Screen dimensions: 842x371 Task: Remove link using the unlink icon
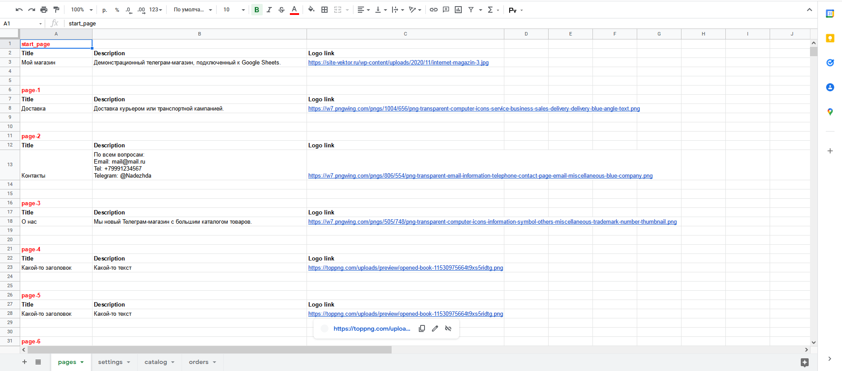pos(448,328)
